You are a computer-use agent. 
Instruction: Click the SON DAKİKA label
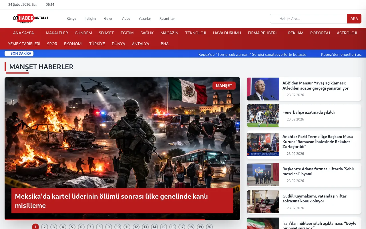(19, 54)
